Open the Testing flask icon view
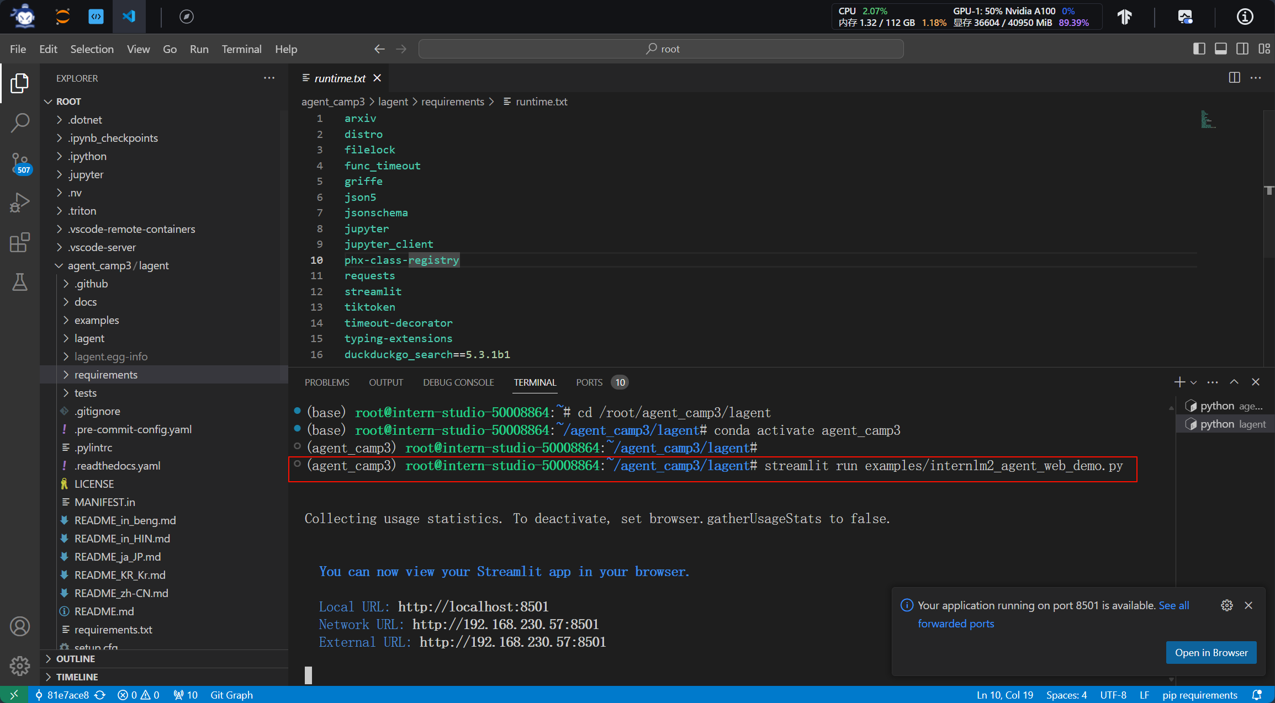Image resolution: width=1275 pixels, height=703 pixels. click(x=20, y=282)
